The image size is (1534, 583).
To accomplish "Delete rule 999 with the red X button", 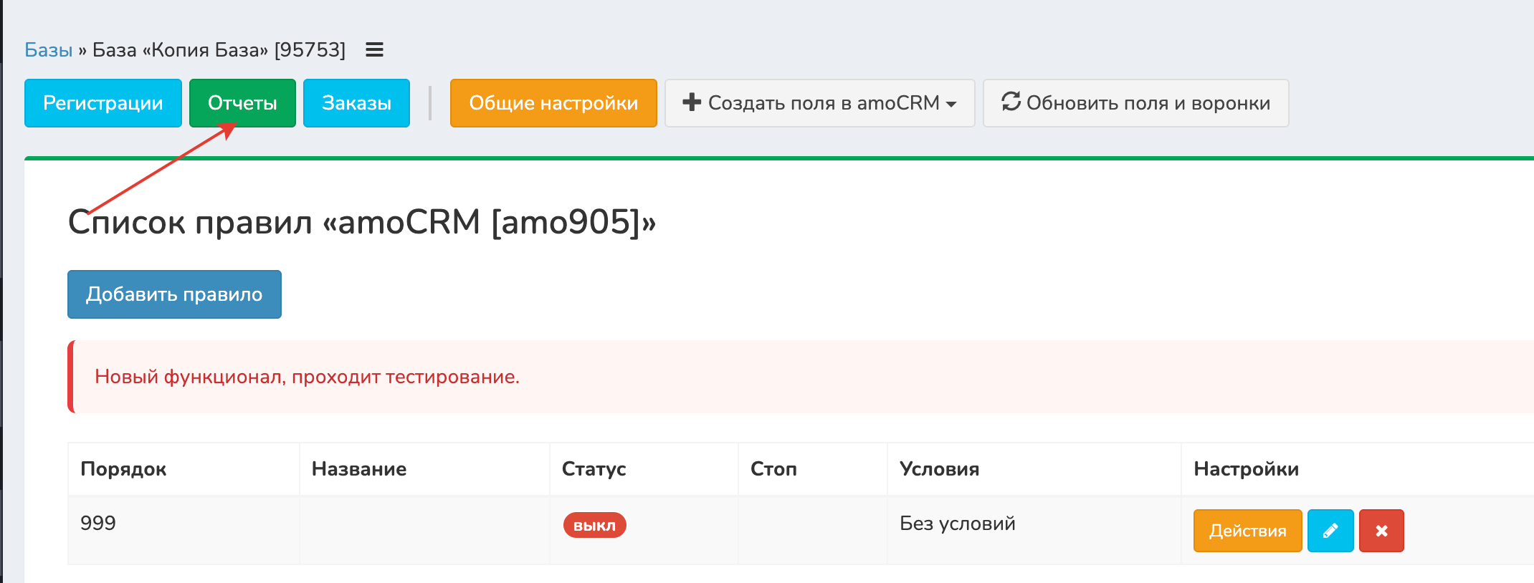I will click(x=1381, y=531).
